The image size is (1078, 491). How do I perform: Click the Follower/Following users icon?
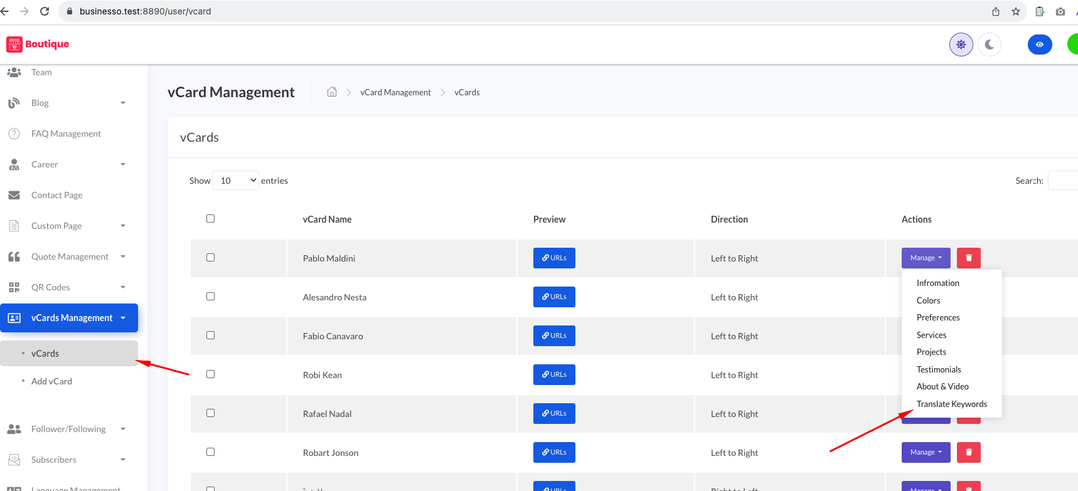14,429
